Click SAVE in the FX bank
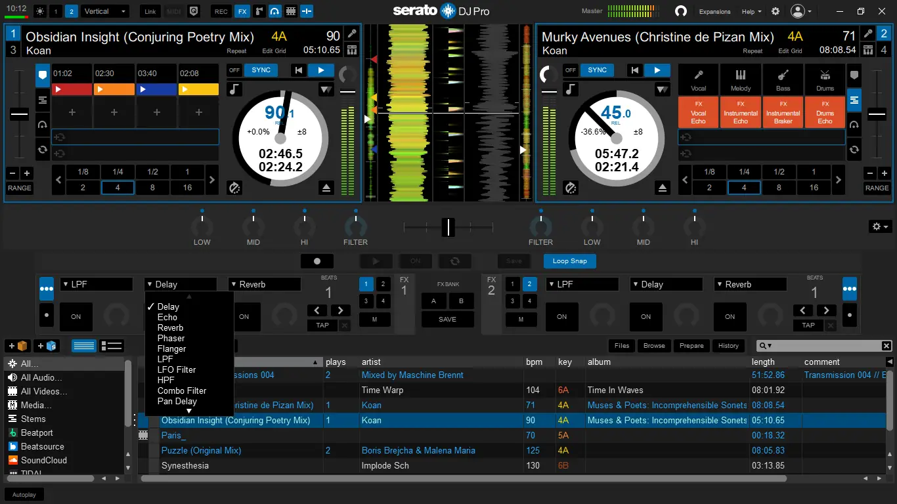 [x=447, y=319]
